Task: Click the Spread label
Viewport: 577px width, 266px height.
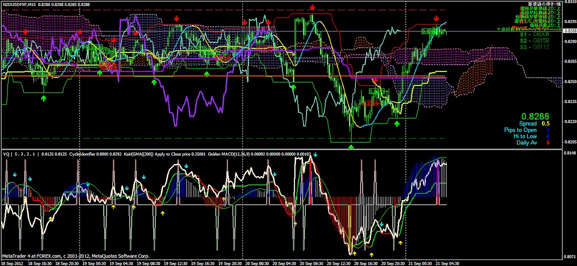Action: [x=527, y=123]
